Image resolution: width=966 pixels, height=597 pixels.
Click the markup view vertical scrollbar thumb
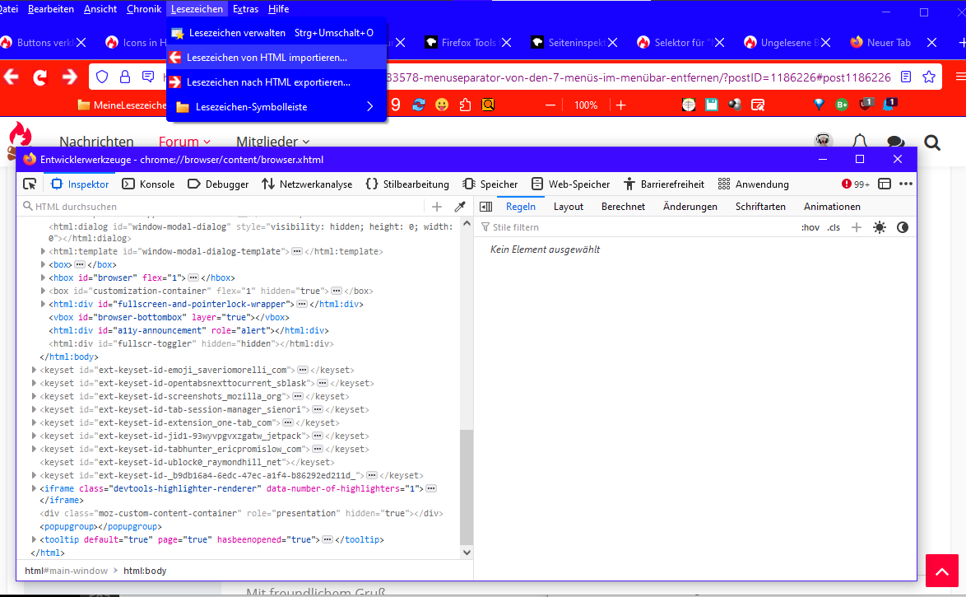[467, 486]
